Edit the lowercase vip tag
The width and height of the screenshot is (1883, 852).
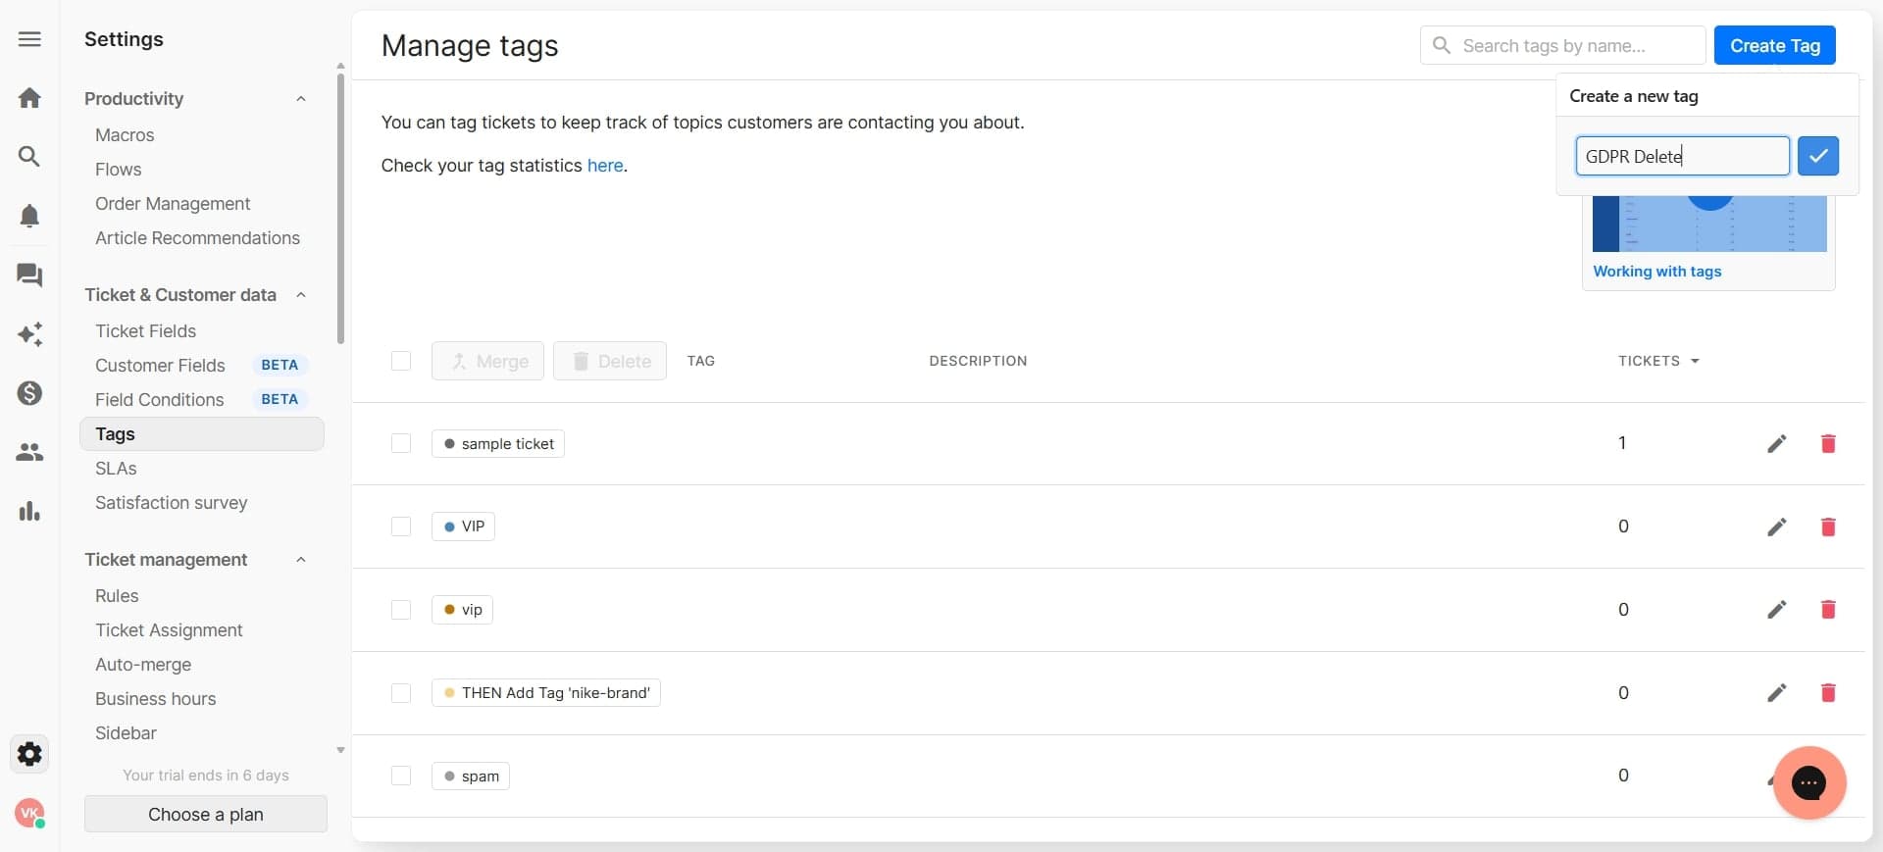tap(1776, 610)
